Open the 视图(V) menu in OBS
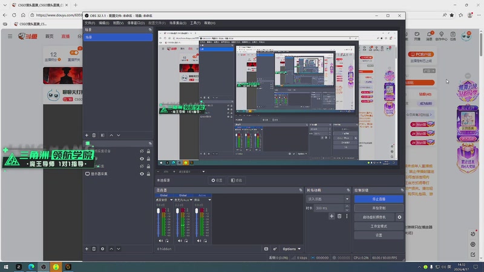Image resolution: width=484 pixels, height=272 pixels. point(118,23)
